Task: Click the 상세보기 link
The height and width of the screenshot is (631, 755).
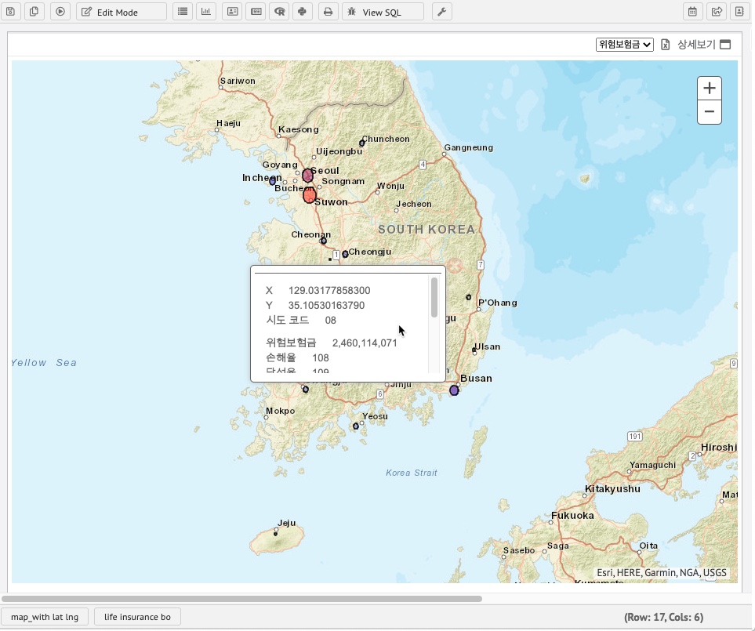Action: pyautogui.click(x=696, y=45)
